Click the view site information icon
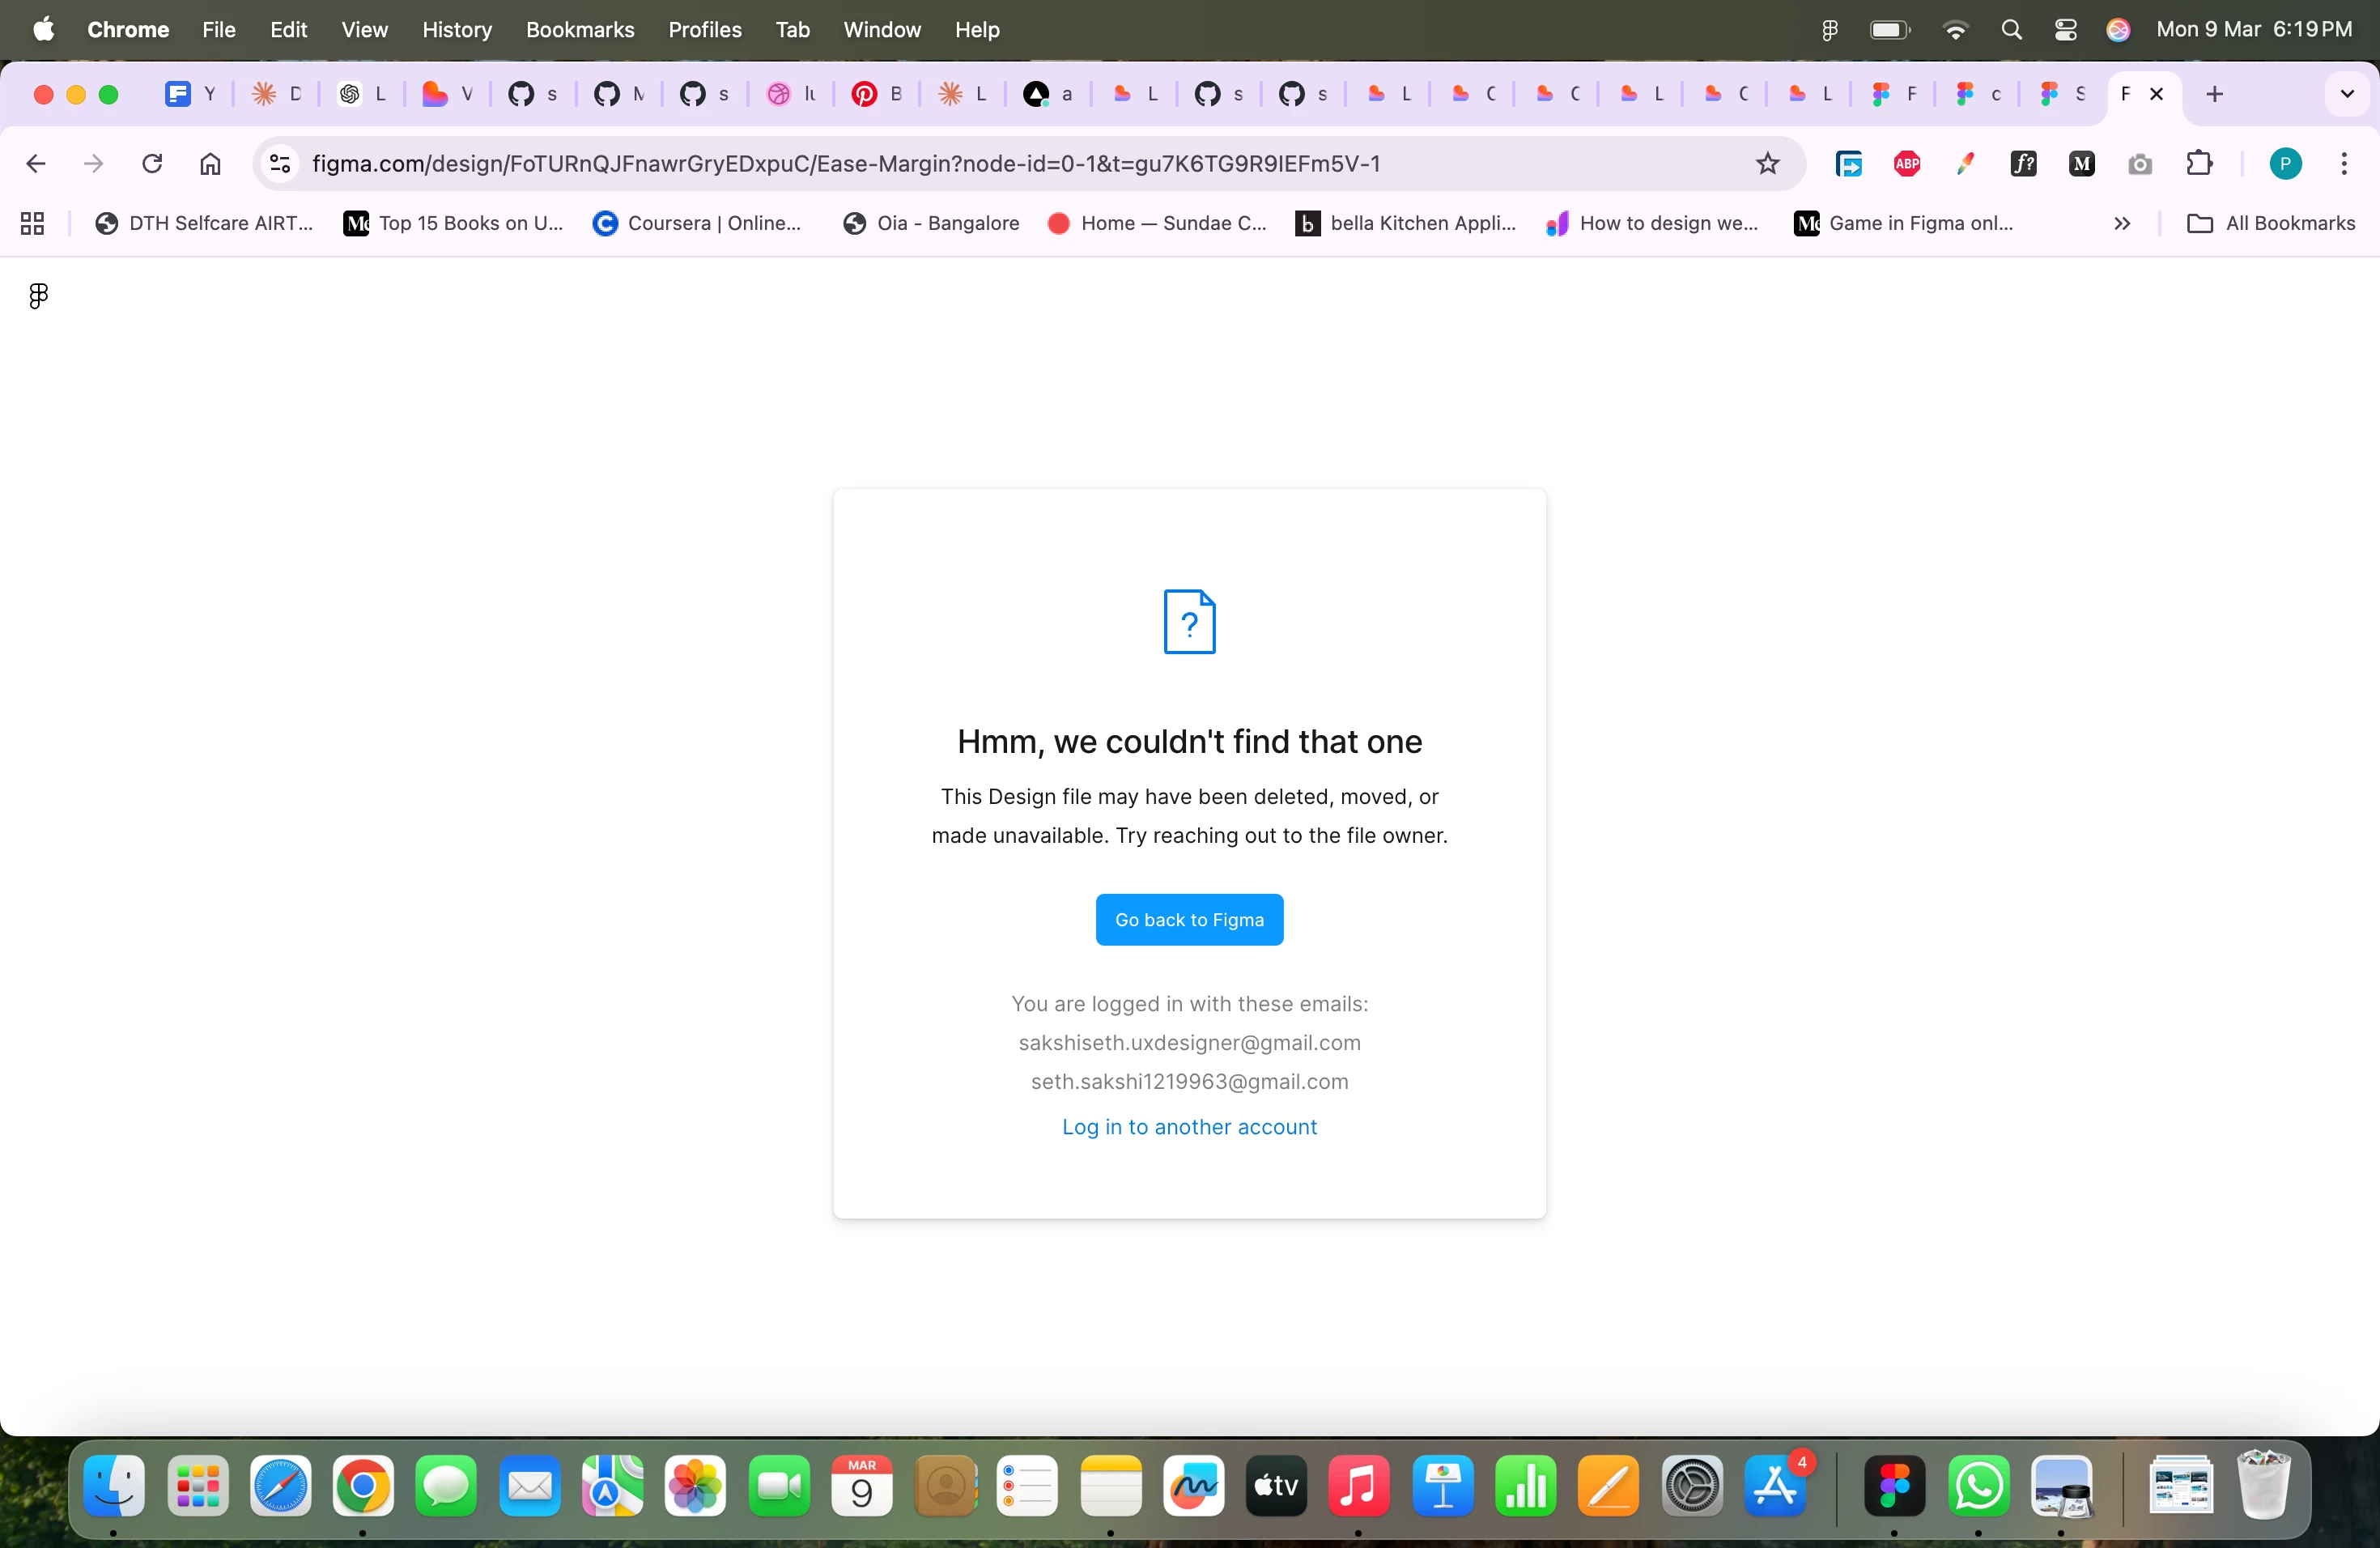Screen dimensions: 2380x1548 (x=281, y=164)
